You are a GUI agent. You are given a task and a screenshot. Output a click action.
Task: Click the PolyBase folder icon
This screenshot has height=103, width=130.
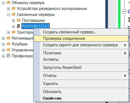pos(9,44)
